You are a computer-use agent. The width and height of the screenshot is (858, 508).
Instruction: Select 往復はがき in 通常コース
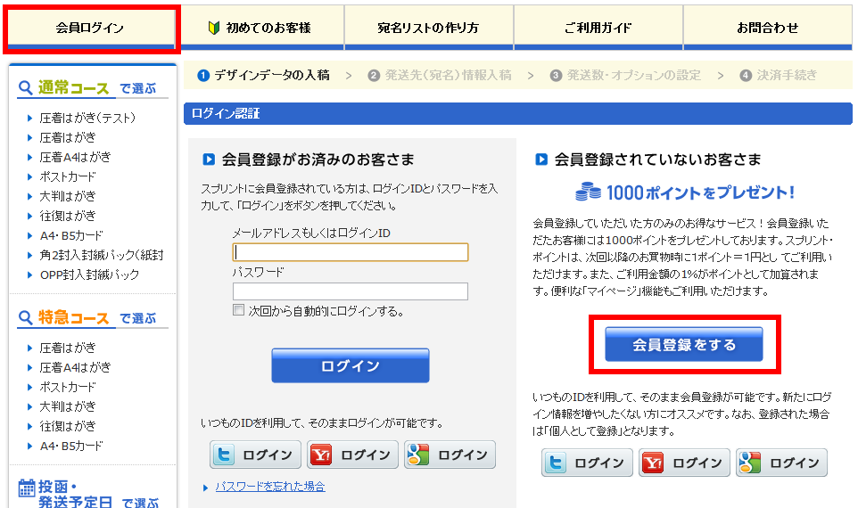[67, 216]
